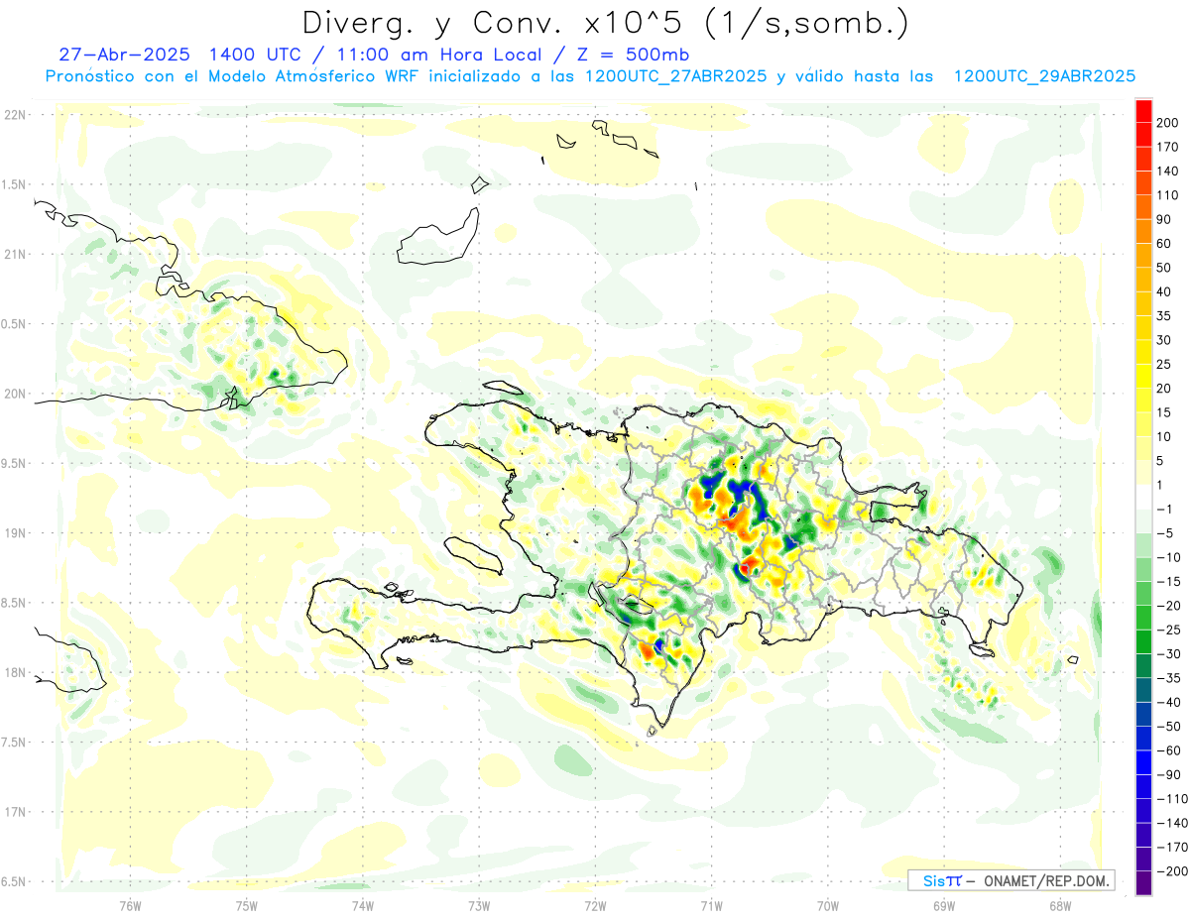1190x919 pixels.
Task: Click the "71W" longitude label
Action: (711, 905)
